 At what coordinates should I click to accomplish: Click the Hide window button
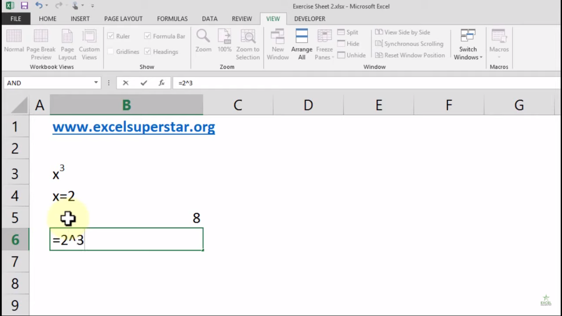point(348,44)
